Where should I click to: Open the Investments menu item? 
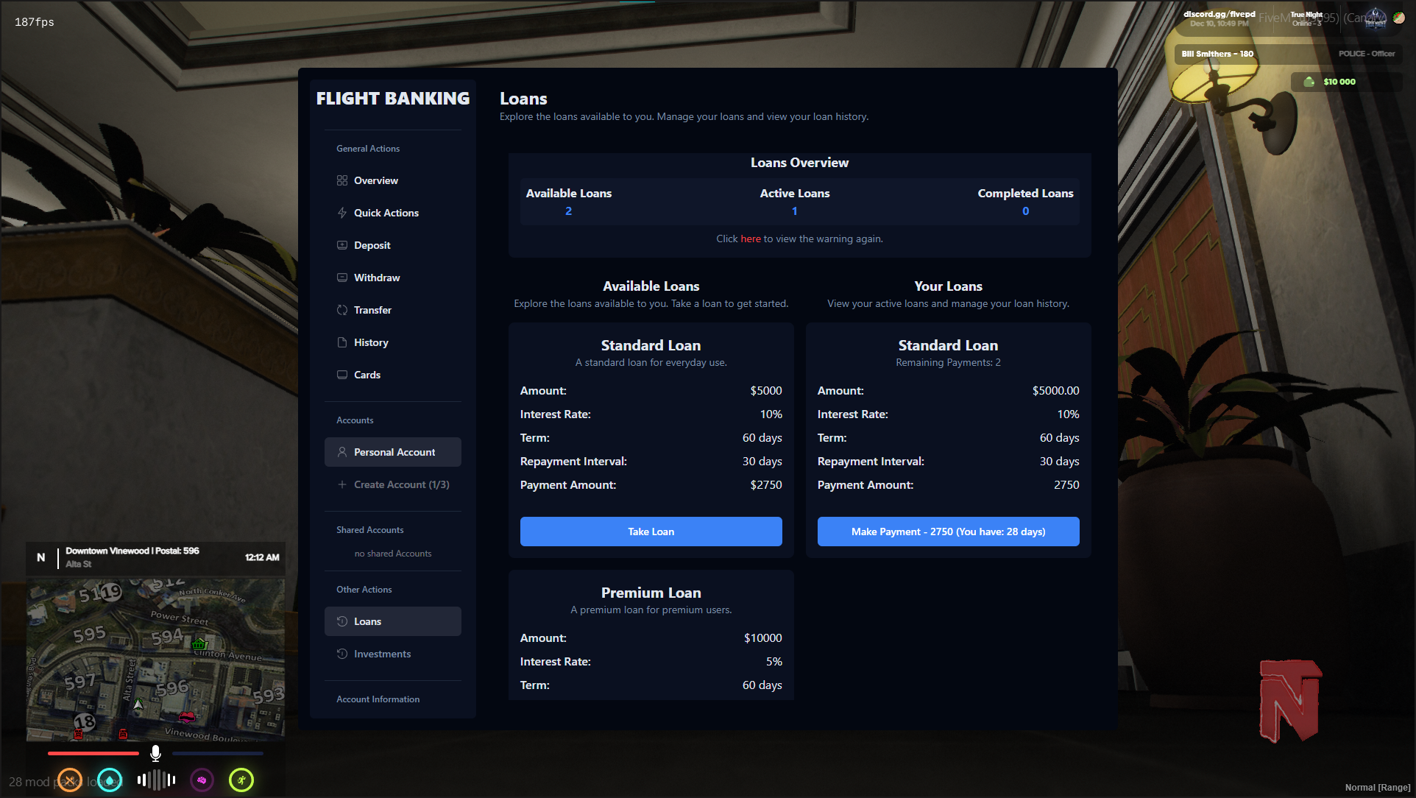[x=382, y=654]
